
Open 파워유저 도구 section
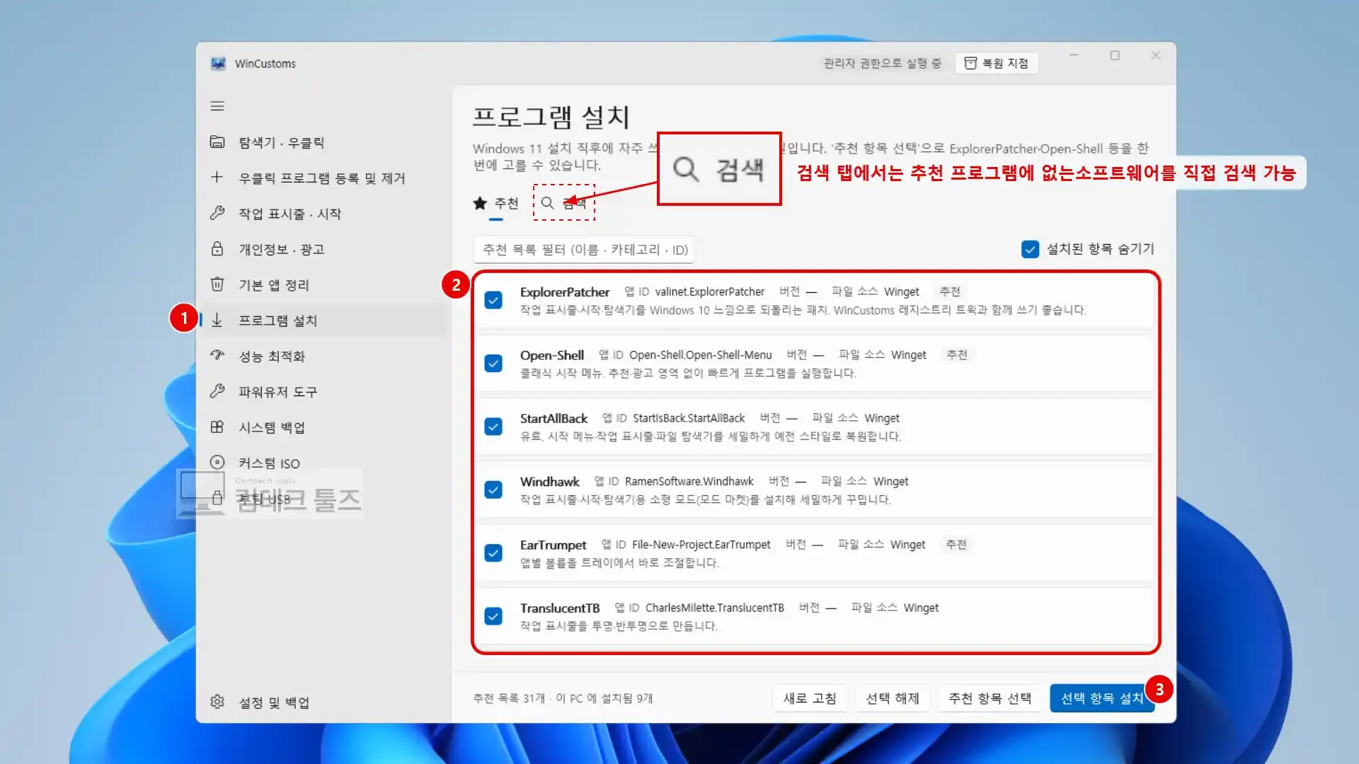(323, 391)
